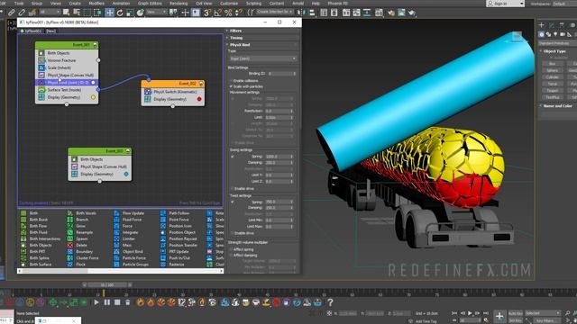This screenshot has height=324, width=577.
Task: Click the question mark help icon in bottom toolbar
Action: (x=330, y=302)
